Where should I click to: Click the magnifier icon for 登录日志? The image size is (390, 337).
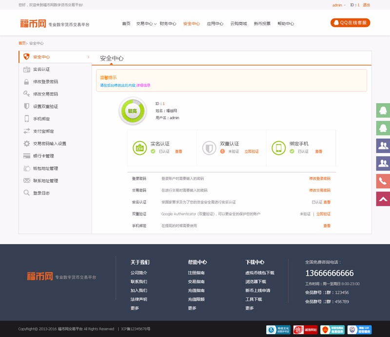click(x=27, y=193)
